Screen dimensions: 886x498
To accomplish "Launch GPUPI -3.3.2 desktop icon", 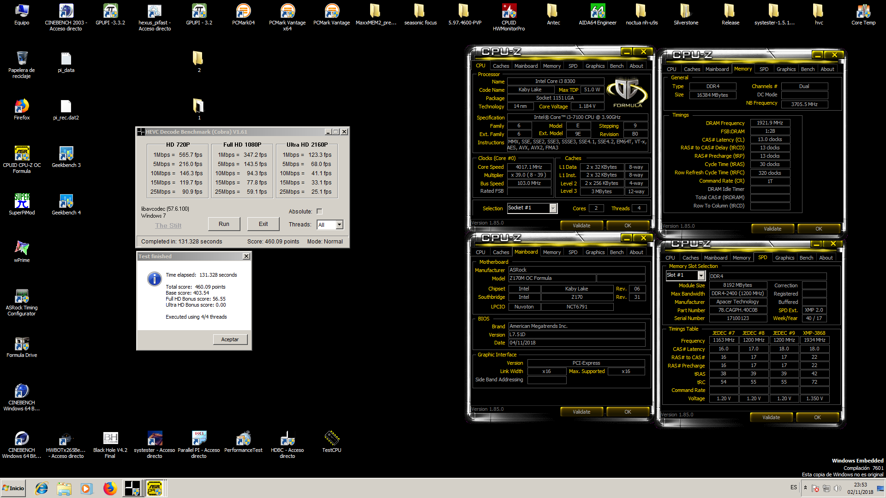I will pos(110,14).
